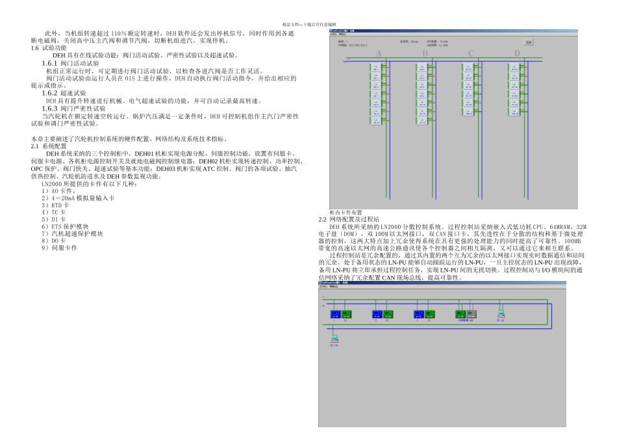Click list item '4）TC 卡'
Image resolution: width=617 pixels, height=437 pixels.
click(x=53, y=213)
